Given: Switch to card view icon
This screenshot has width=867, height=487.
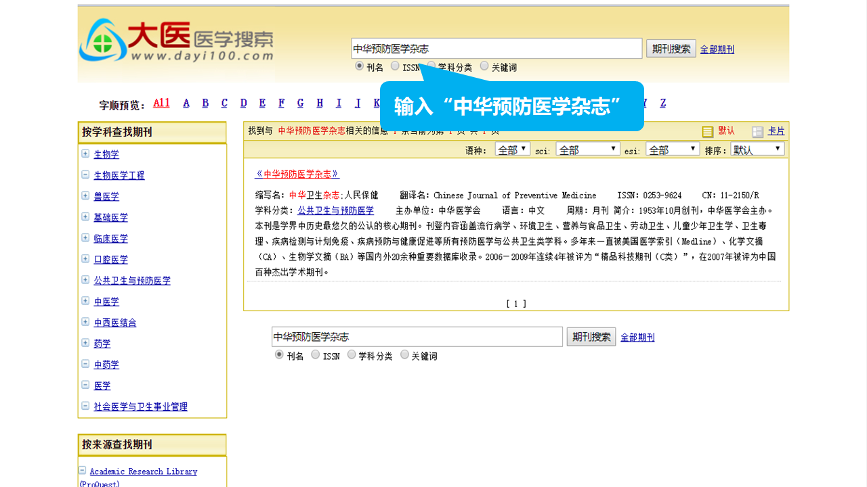Looking at the screenshot, I should (x=758, y=132).
